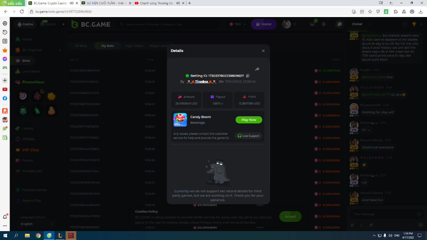Toggle the chat panel icon
The width and height of the screenshot is (427, 240).
coord(339,24)
